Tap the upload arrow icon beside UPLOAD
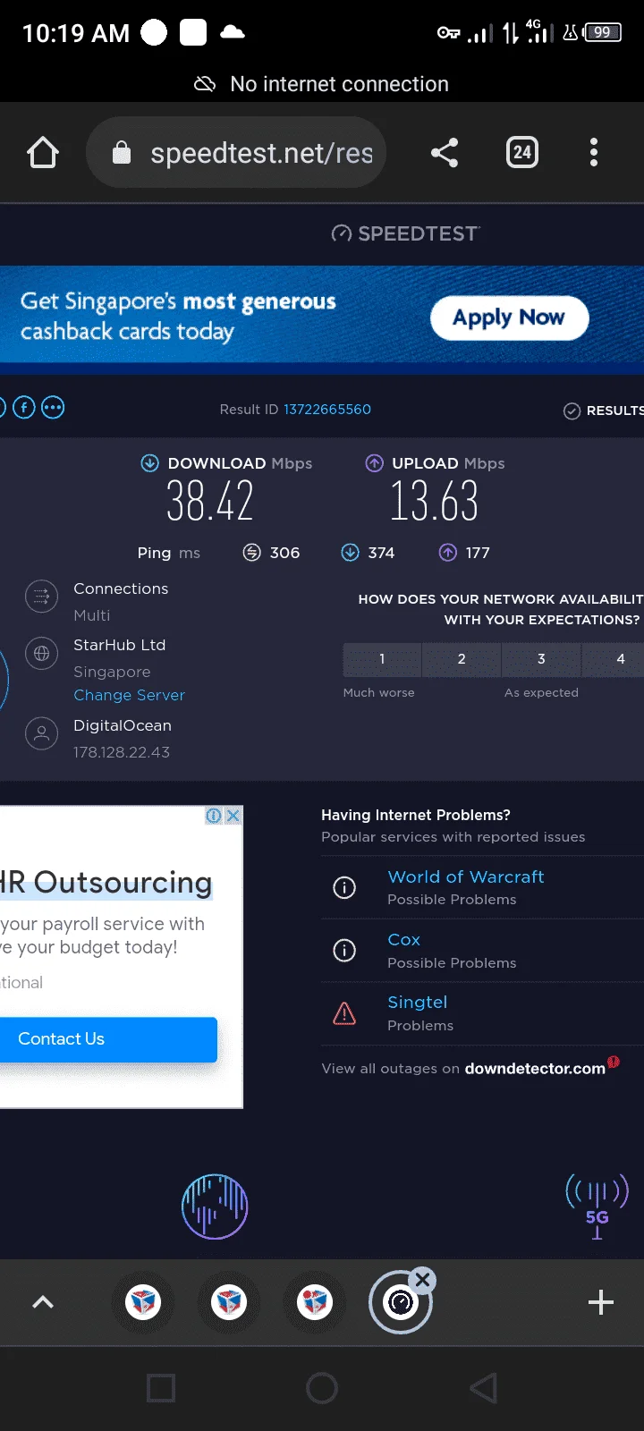Viewport: 644px width, 1431px height. [x=375, y=463]
